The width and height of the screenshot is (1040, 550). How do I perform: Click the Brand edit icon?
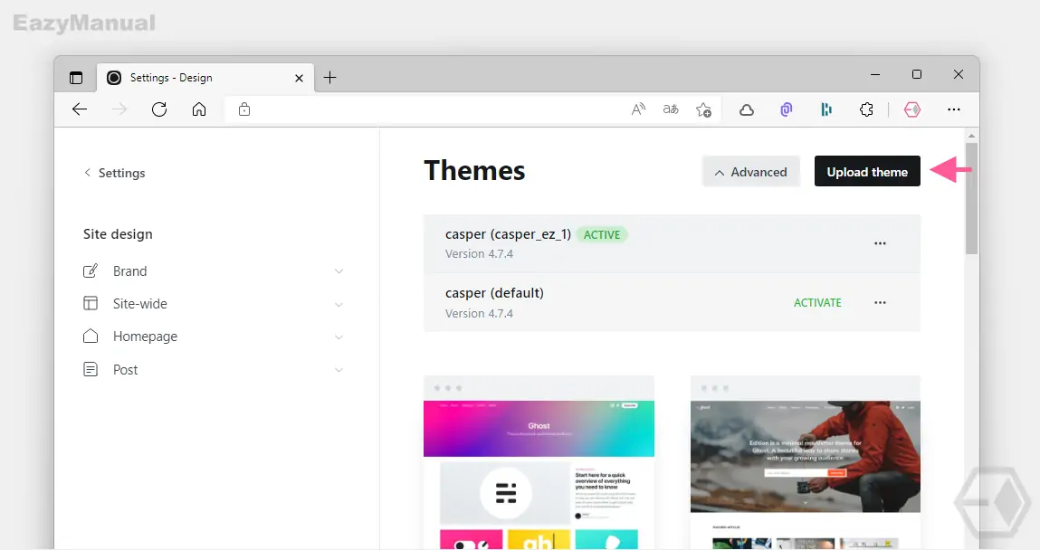tap(91, 271)
